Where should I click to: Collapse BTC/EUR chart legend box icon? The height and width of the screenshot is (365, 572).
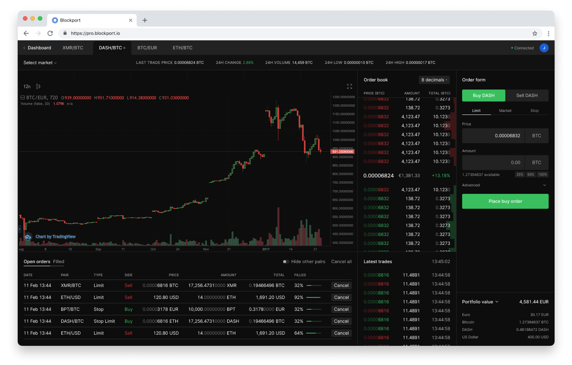click(23, 97)
